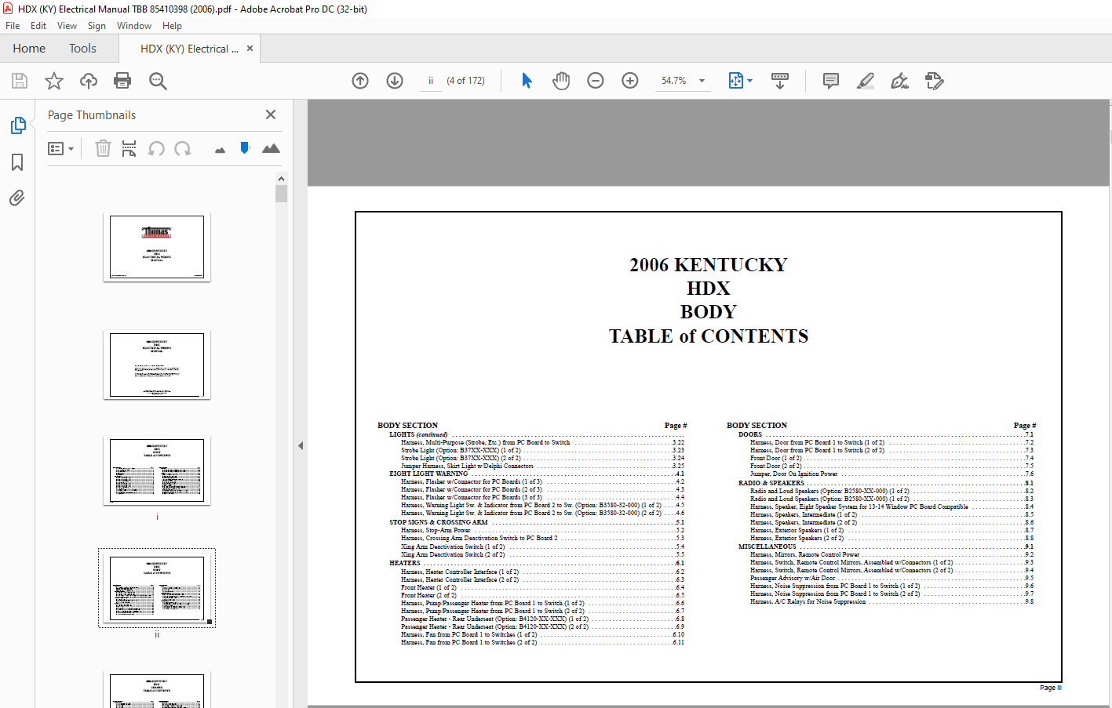1112x708 pixels.
Task: Reduce thumbnail size small mountain icon
Action: click(220, 150)
